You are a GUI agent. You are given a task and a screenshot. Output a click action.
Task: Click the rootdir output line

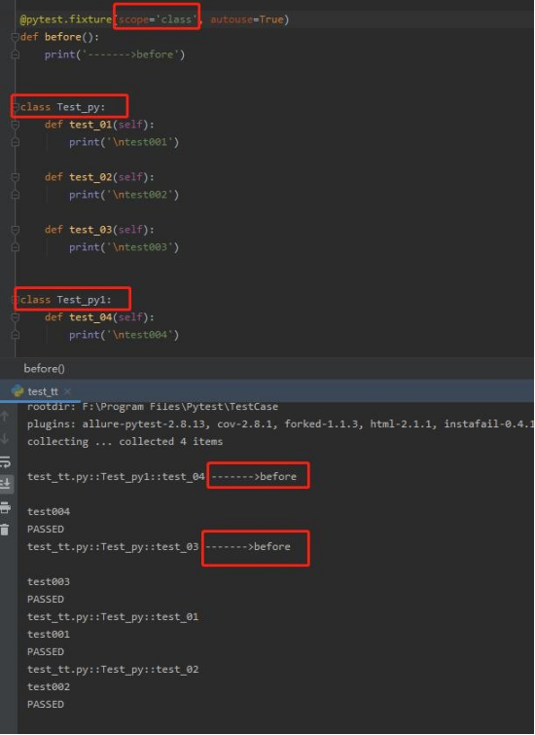(x=153, y=406)
